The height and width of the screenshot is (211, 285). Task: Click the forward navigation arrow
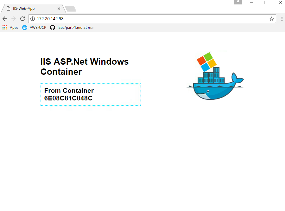click(14, 19)
